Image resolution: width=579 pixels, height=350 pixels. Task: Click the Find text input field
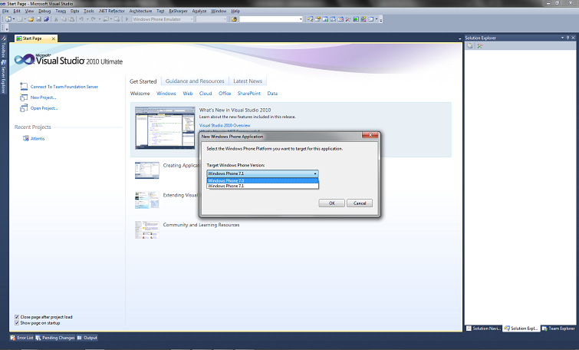269,19
